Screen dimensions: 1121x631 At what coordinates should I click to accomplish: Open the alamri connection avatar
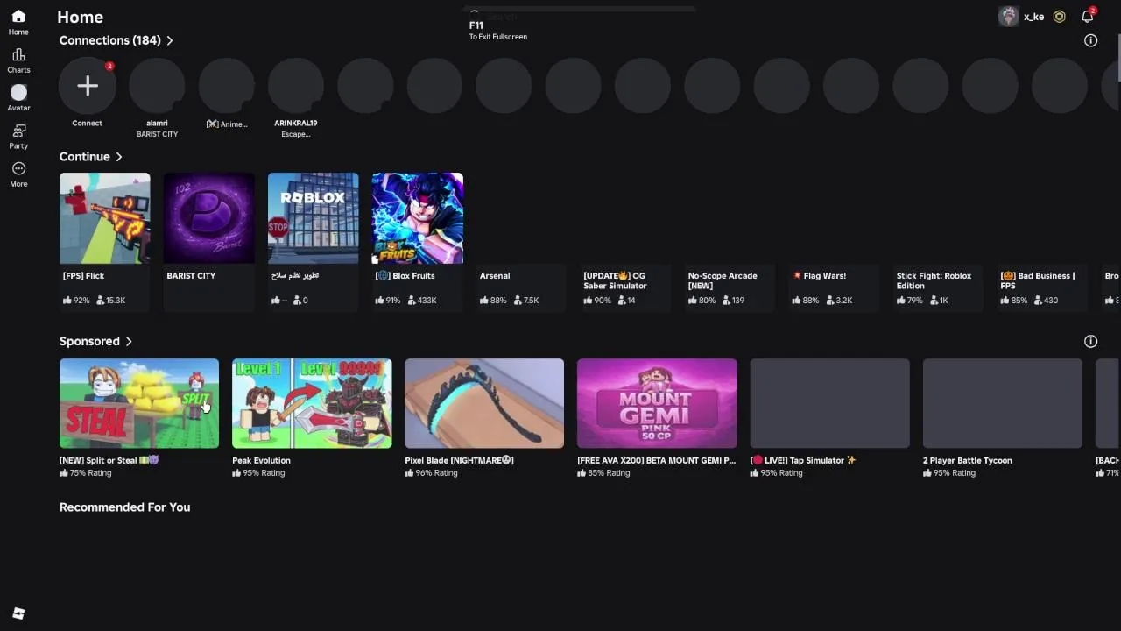157,86
